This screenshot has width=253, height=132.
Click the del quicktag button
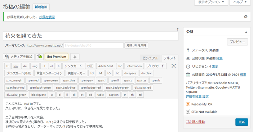[x=25, y=66]
